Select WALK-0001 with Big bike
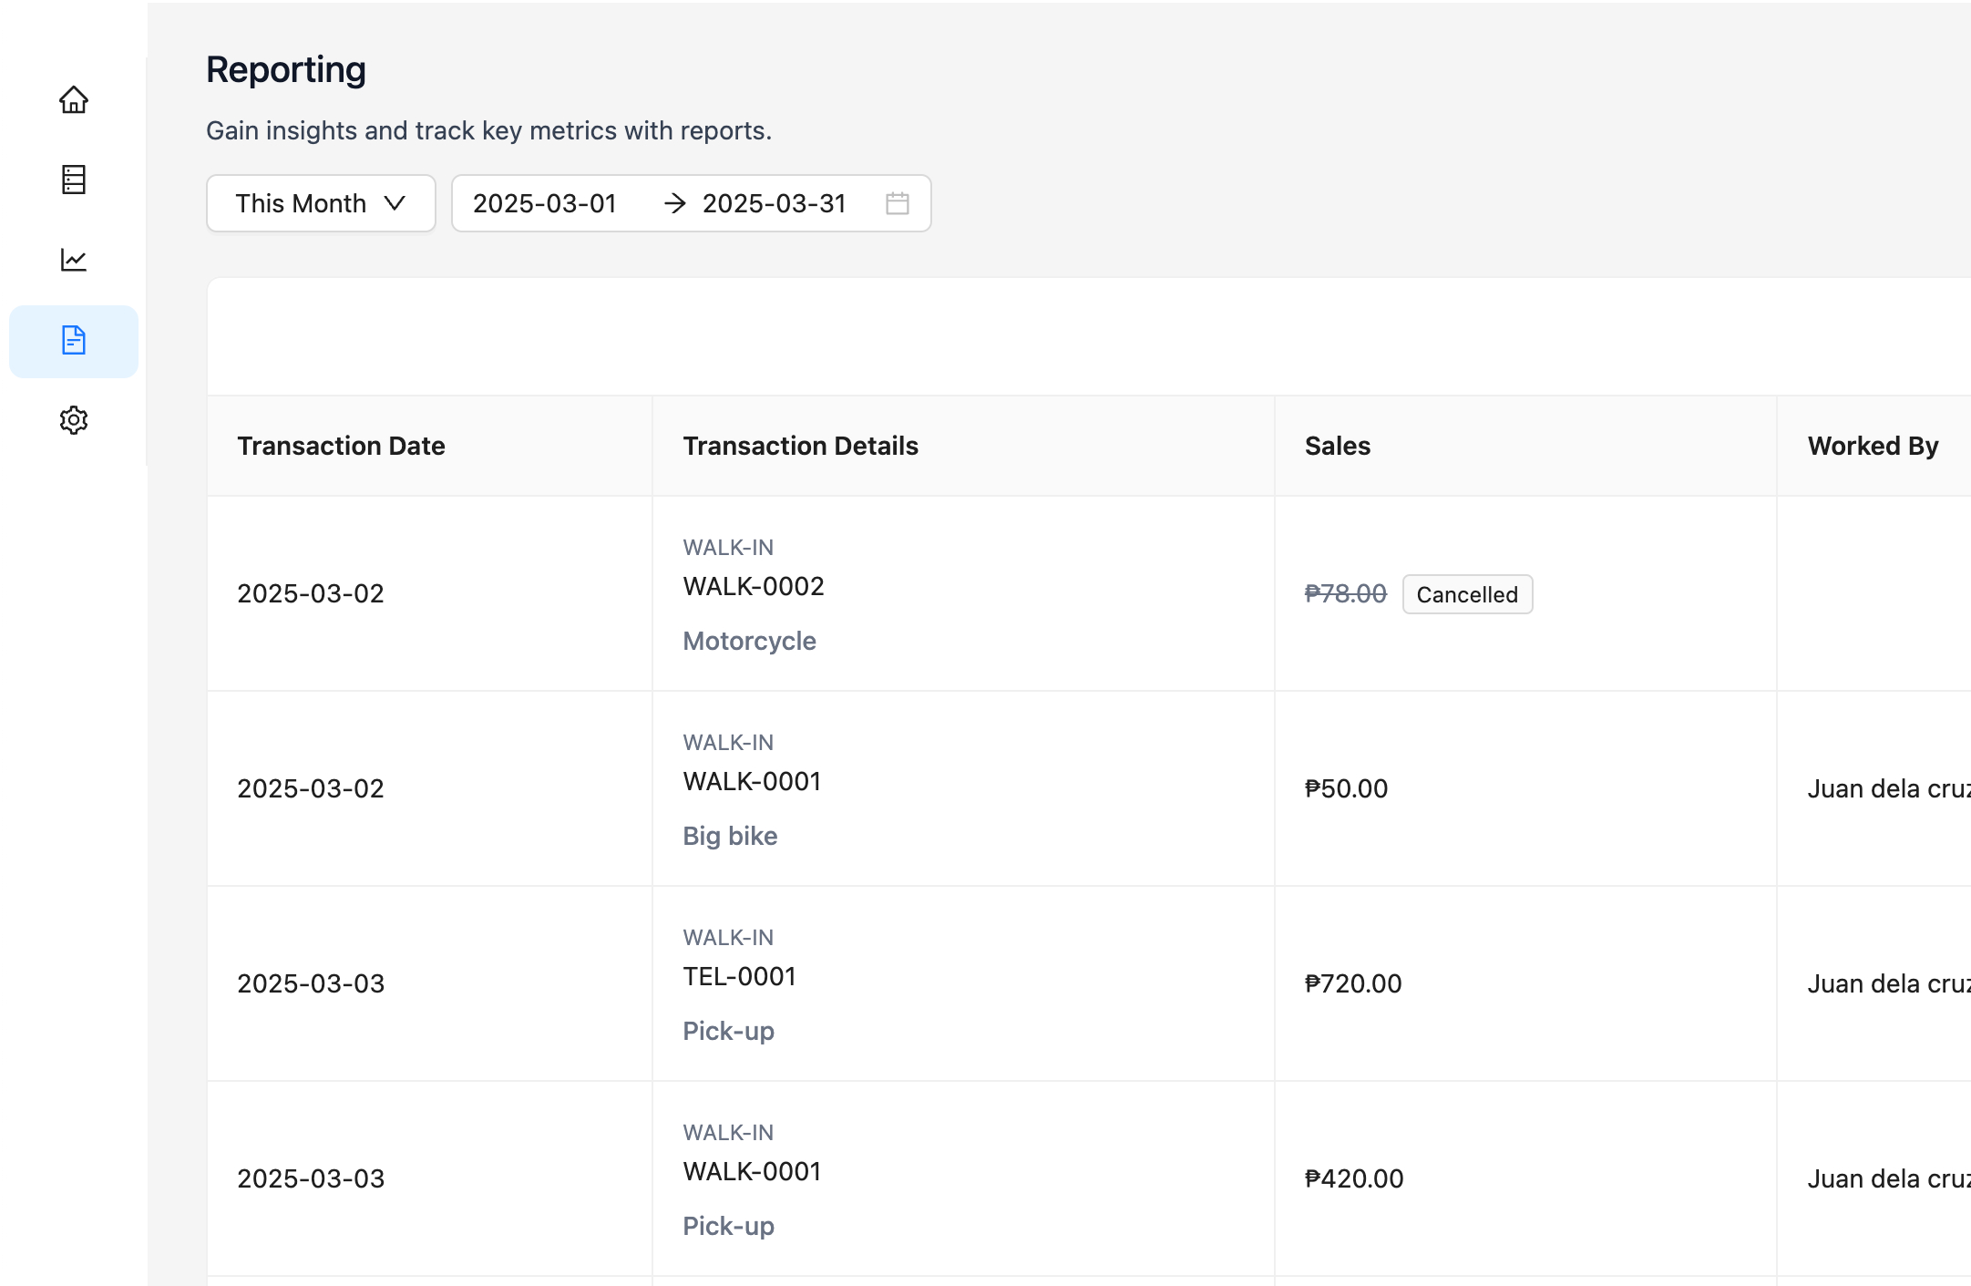The width and height of the screenshot is (1971, 1286). click(x=753, y=781)
